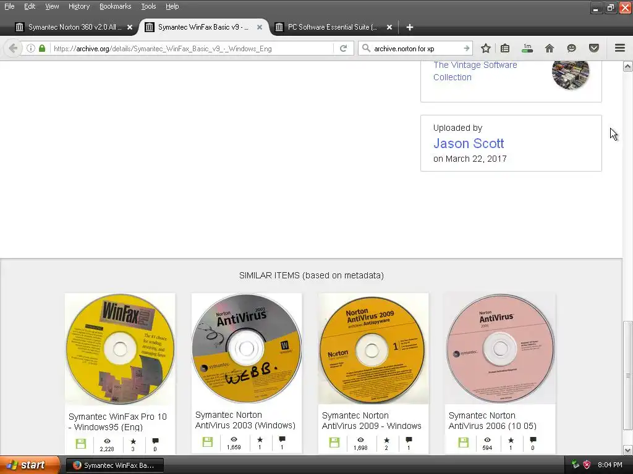Click the 8:04 PM taskbar clock
Image resolution: width=633 pixels, height=474 pixels.
(x=610, y=465)
